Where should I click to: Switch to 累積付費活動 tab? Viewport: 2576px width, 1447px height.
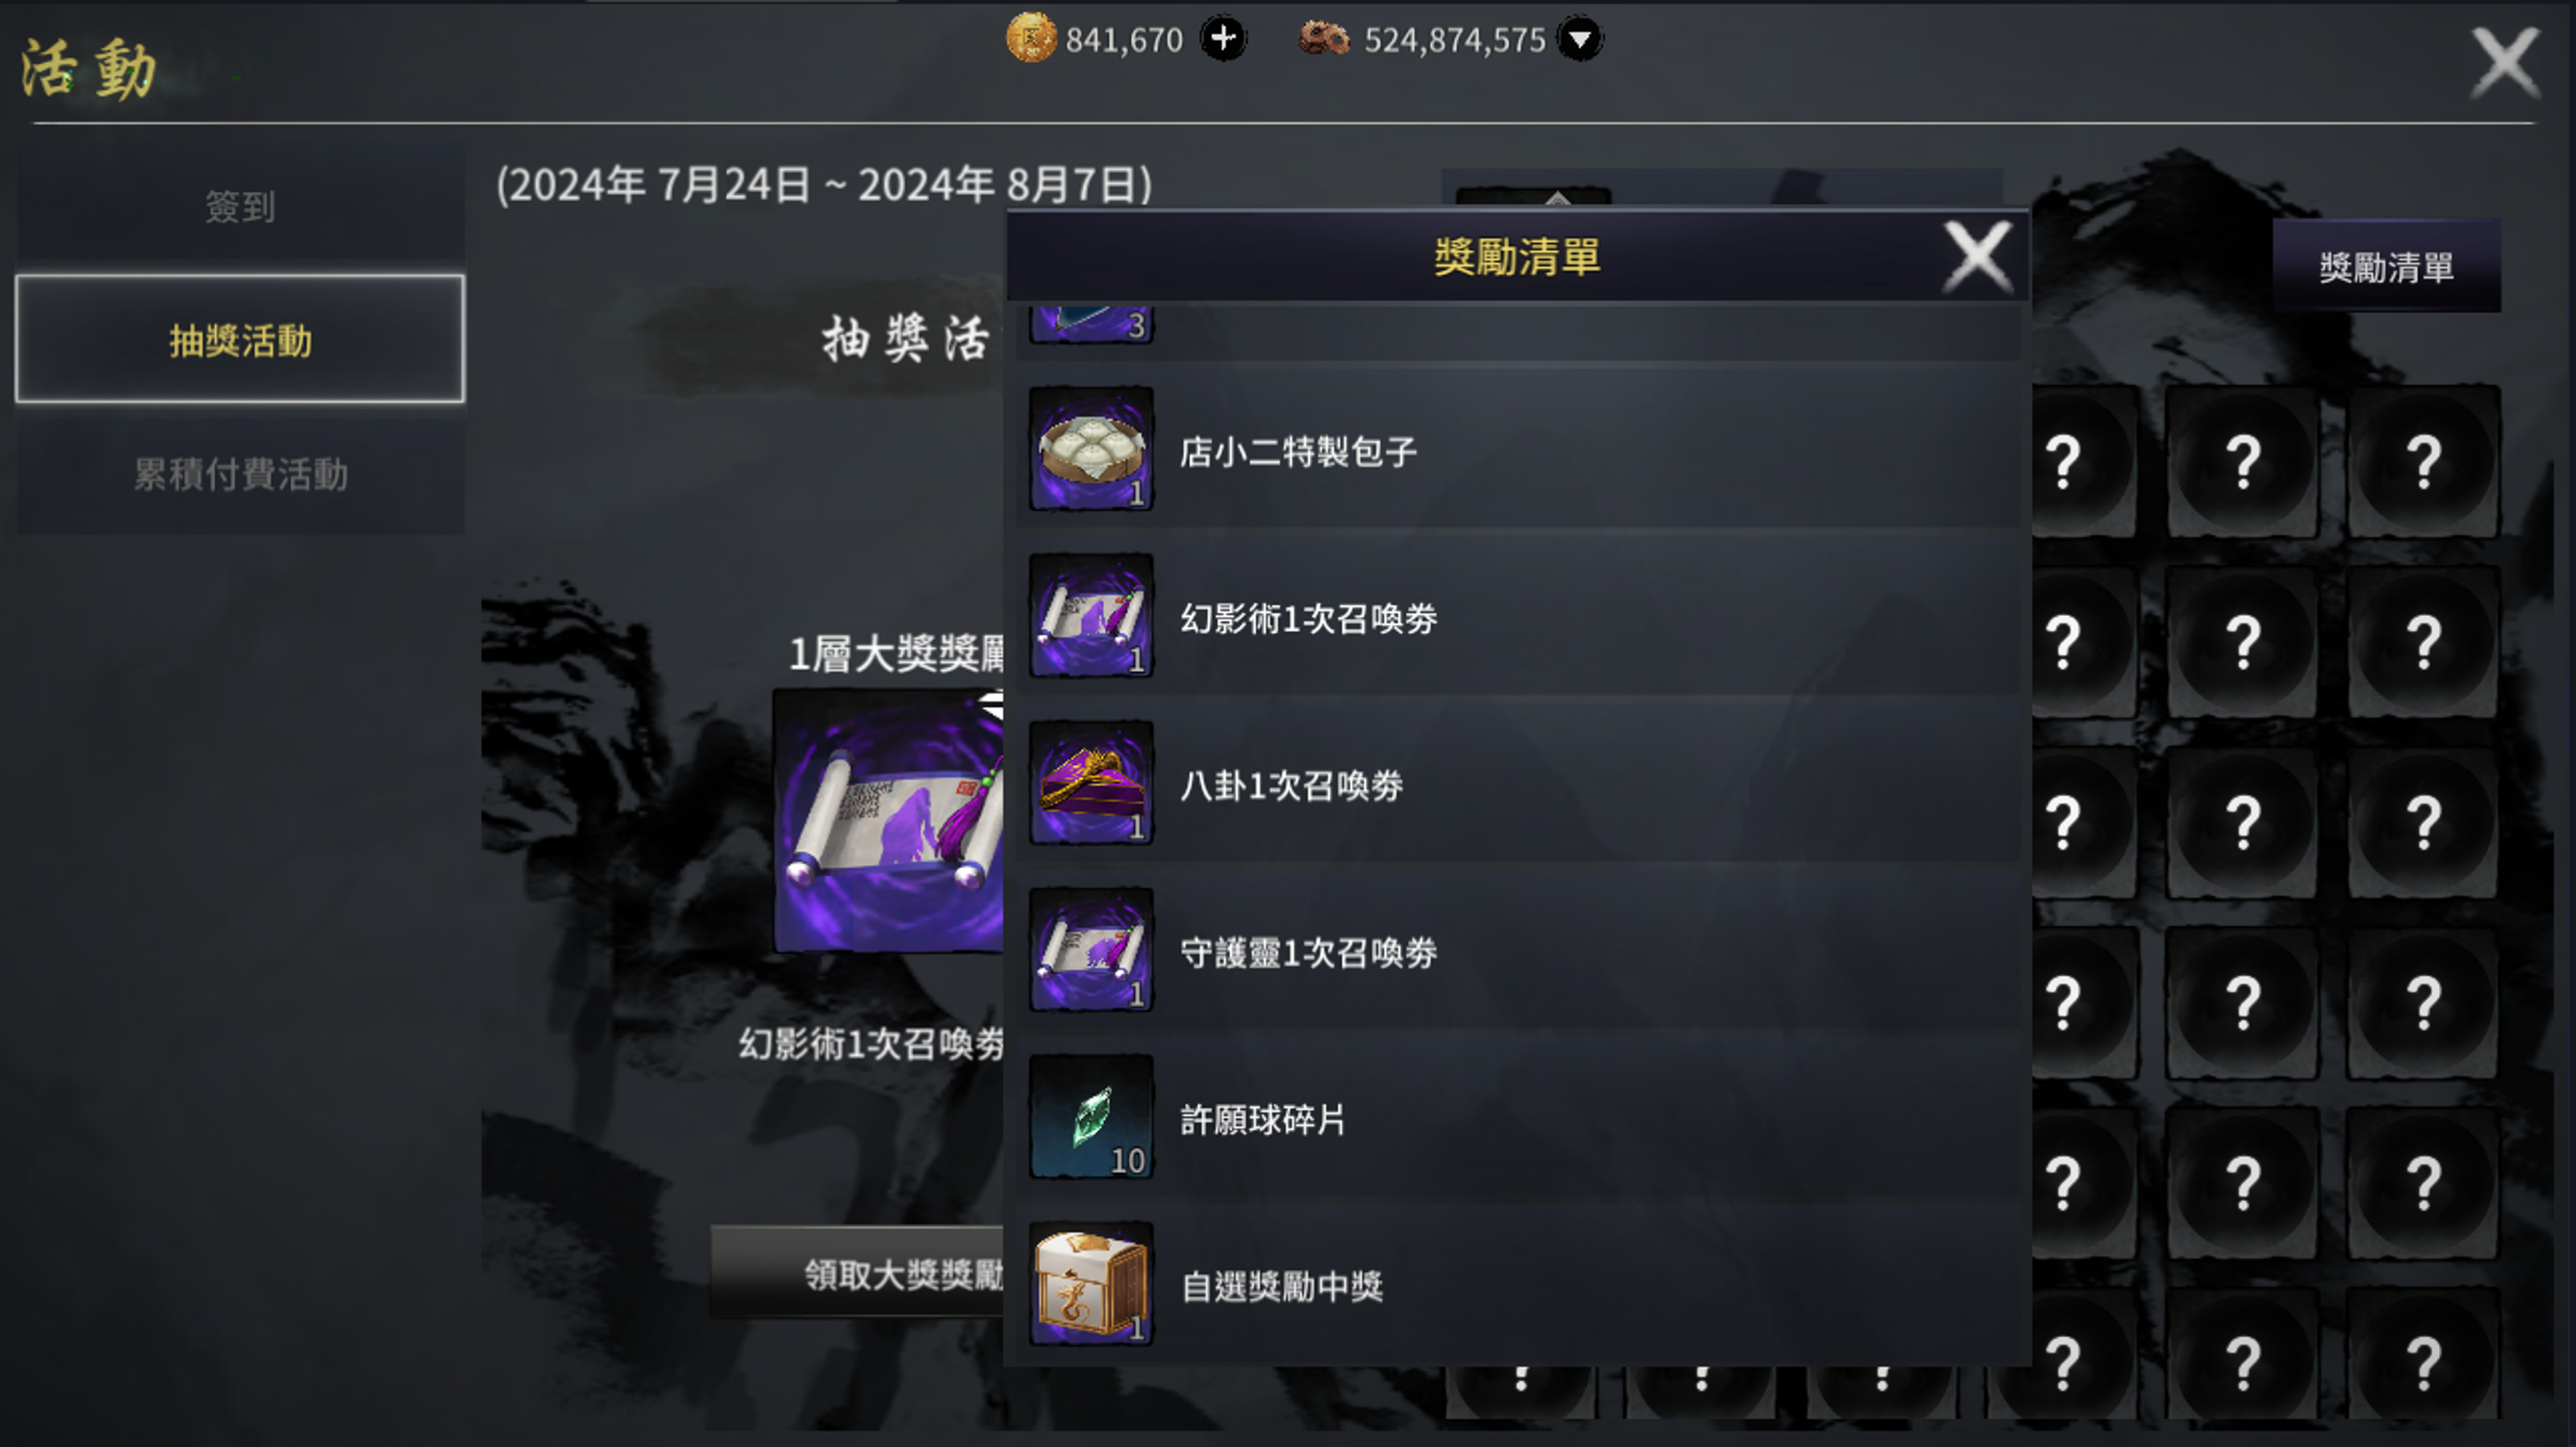tap(240, 474)
